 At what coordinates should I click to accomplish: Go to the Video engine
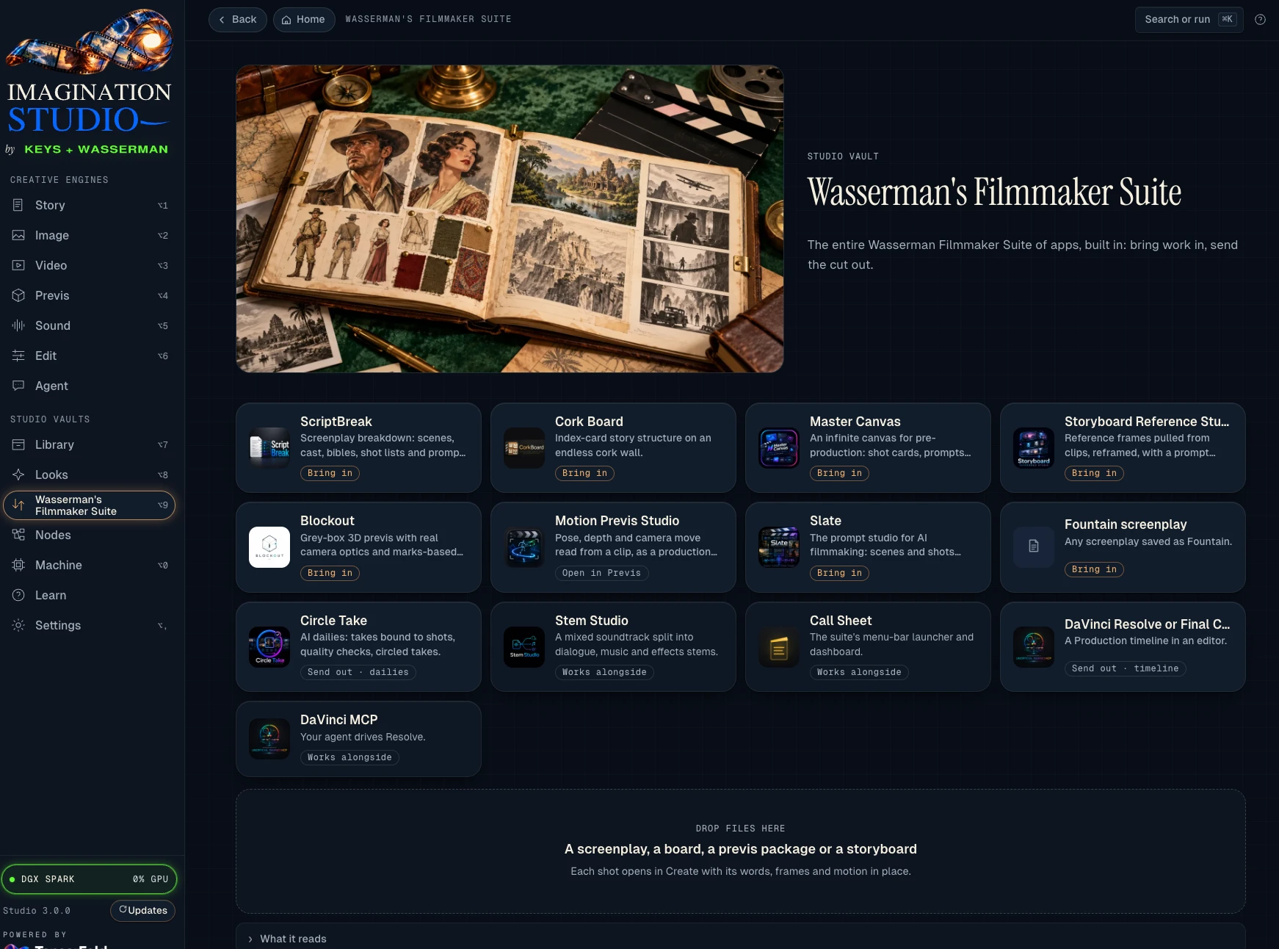pyautogui.click(x=89, y=266)
